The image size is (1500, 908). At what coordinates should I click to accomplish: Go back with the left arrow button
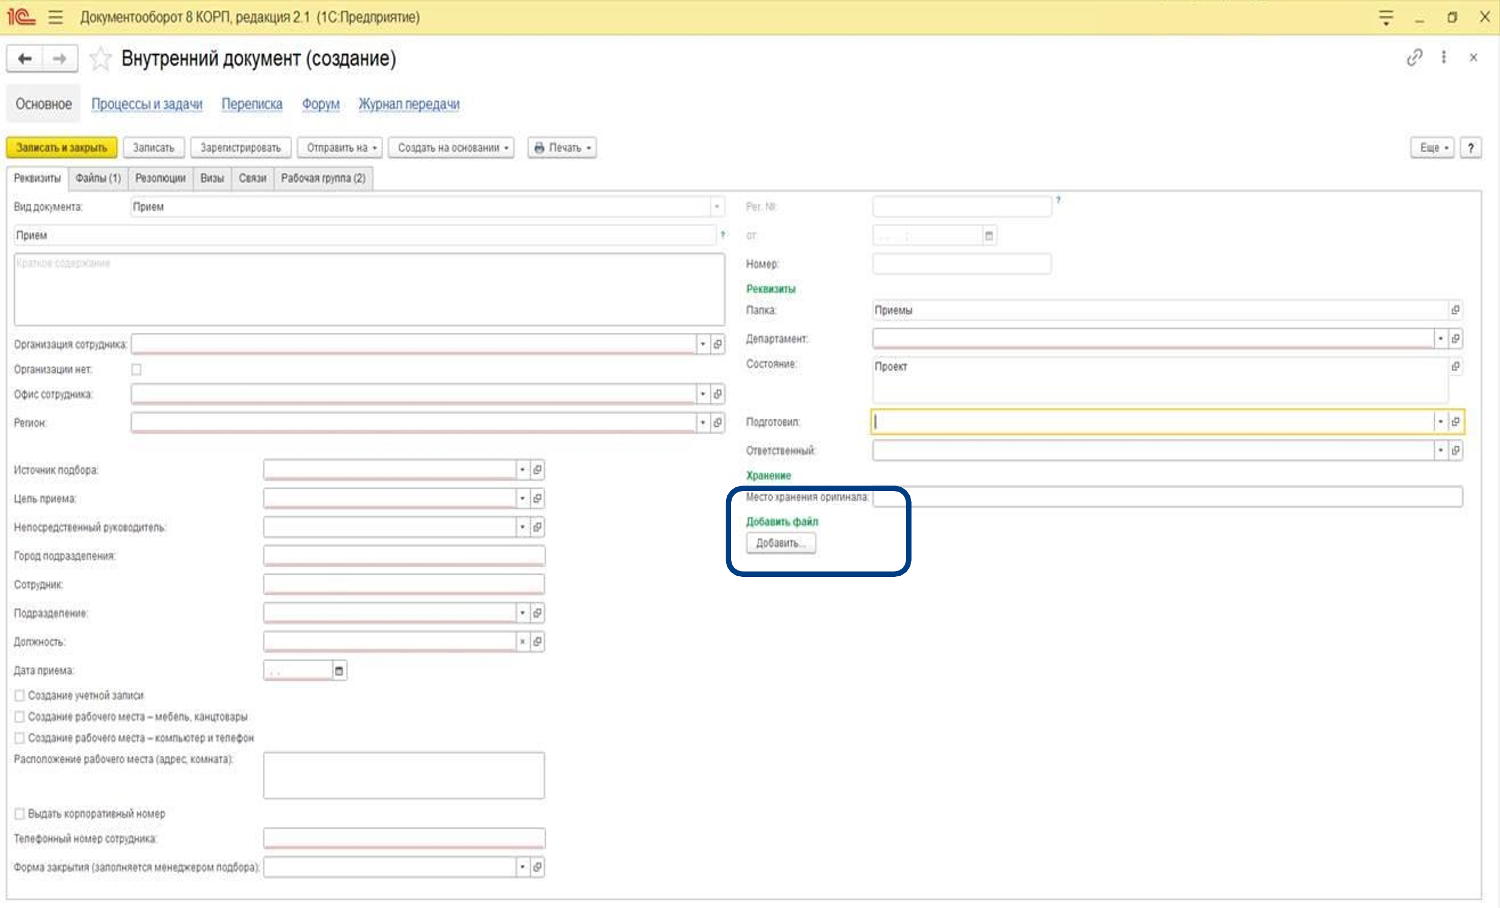tap(24, 58)
